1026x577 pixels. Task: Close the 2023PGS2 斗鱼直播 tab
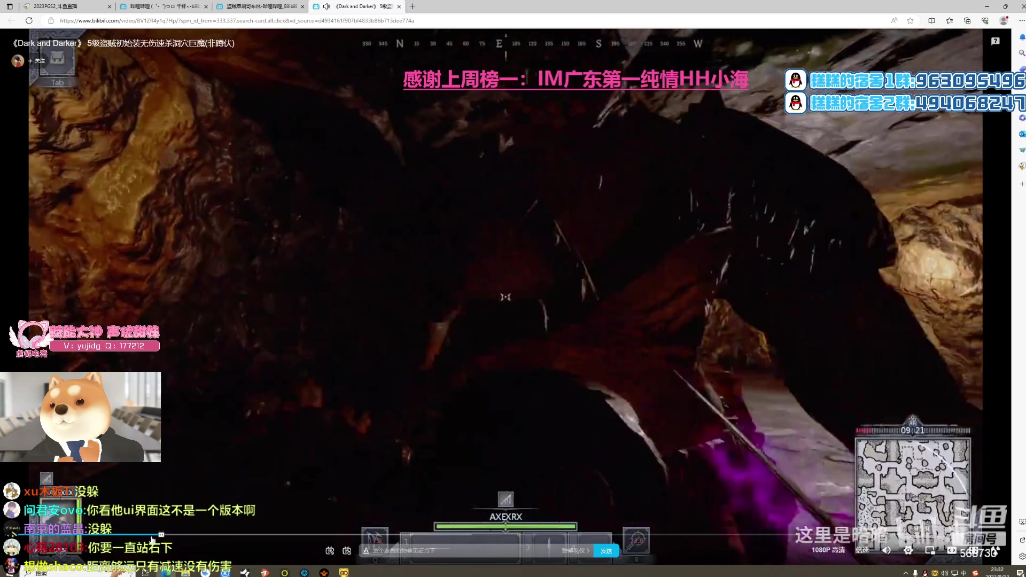(109, 6)
